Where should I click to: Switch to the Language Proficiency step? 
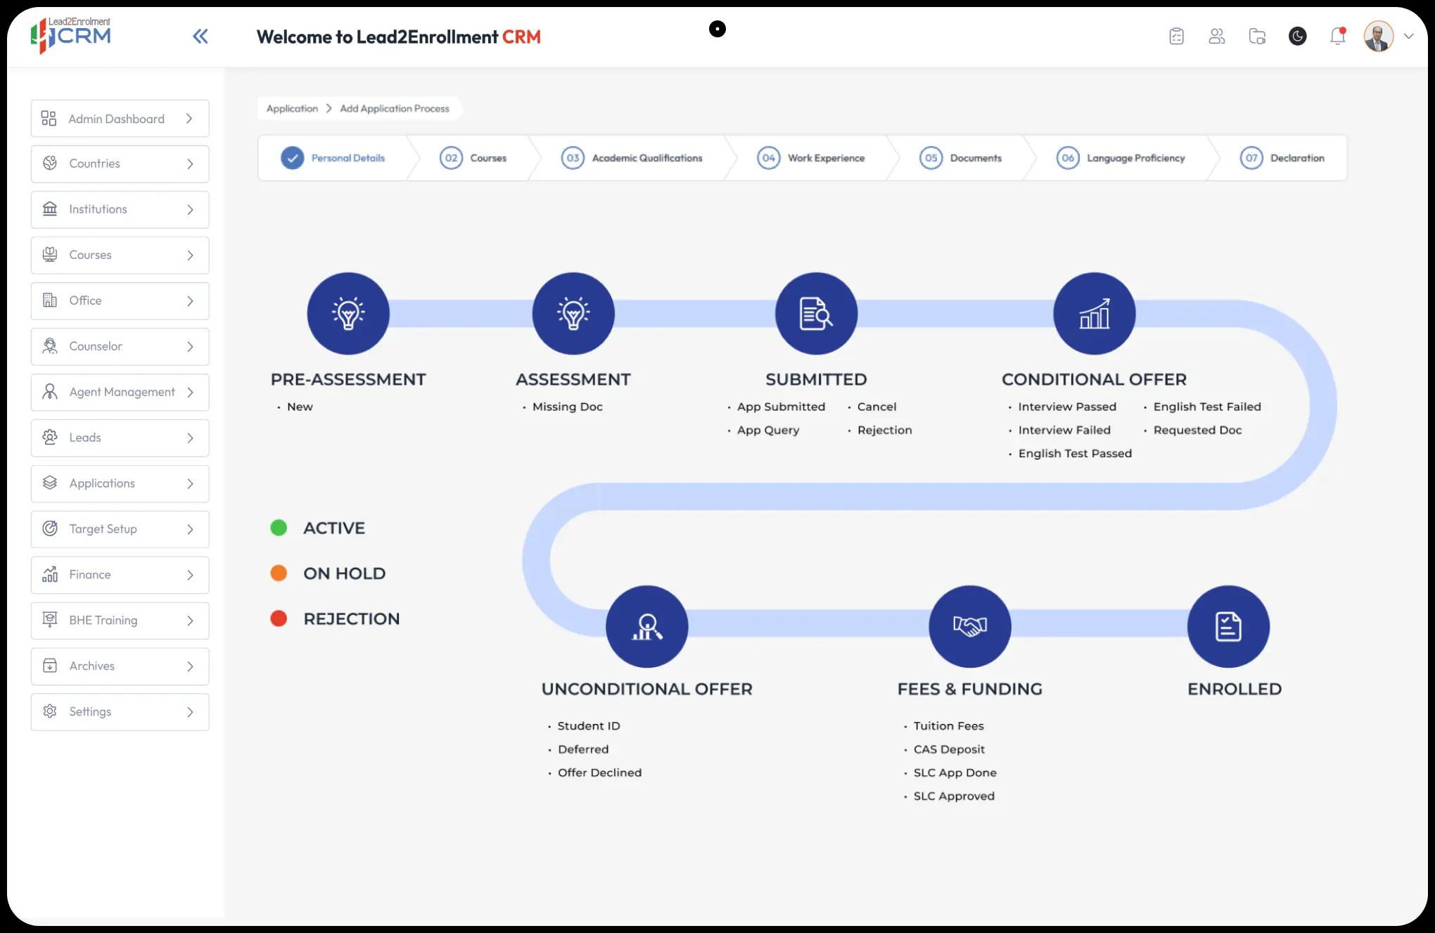click(x=1121, y=158)
